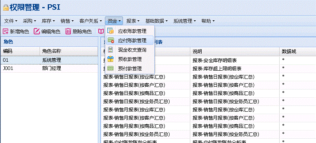Choose 预收款管理 from the menu
316x143 pixels.
[130, 59]
